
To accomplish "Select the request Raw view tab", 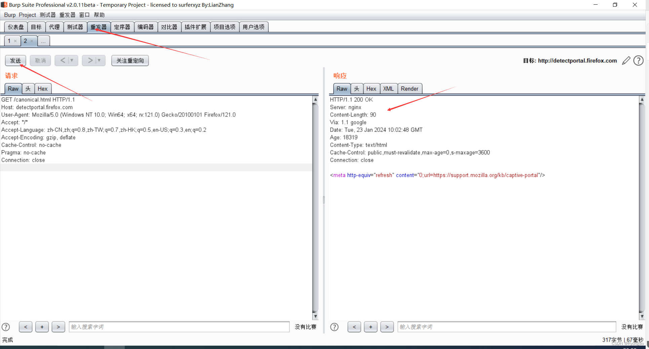I will (13, 89).
